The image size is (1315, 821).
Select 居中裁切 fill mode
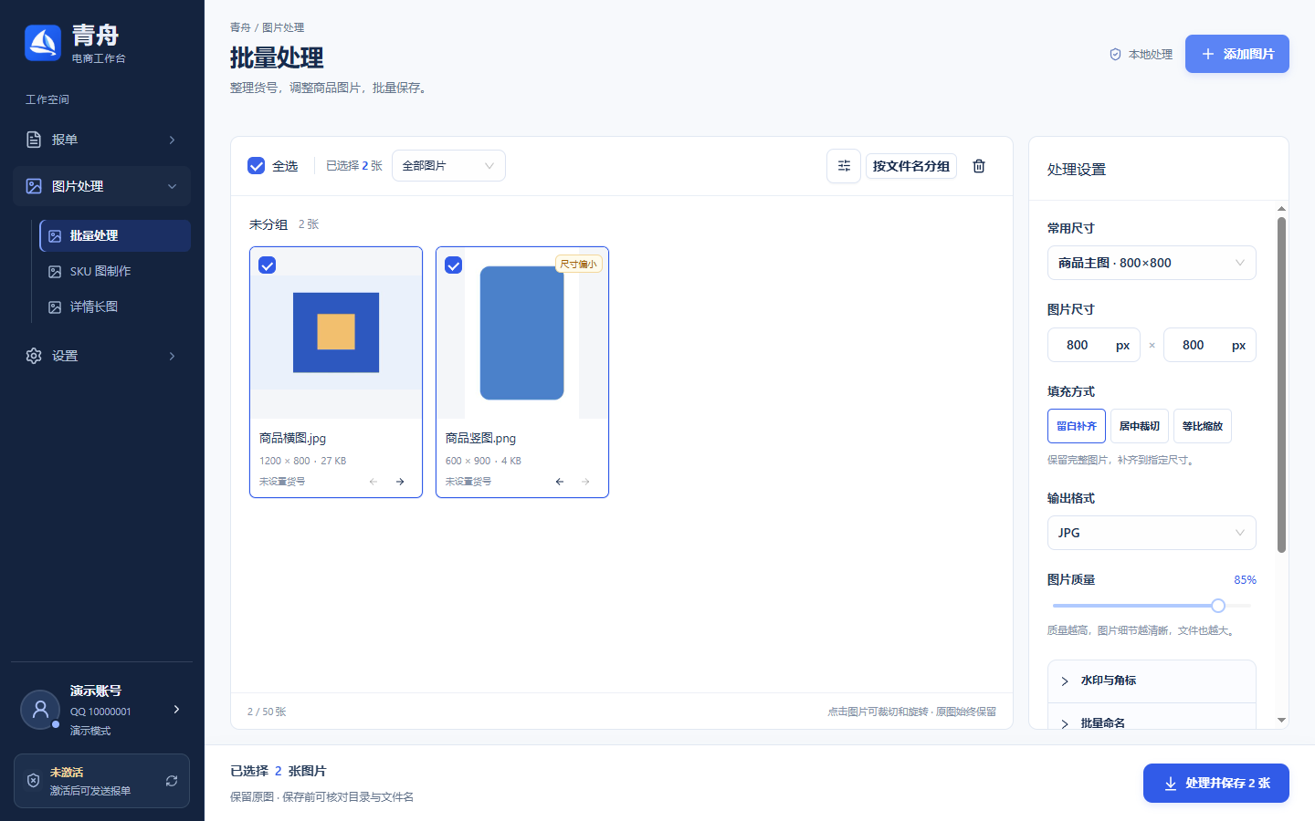pos(1140,426)
